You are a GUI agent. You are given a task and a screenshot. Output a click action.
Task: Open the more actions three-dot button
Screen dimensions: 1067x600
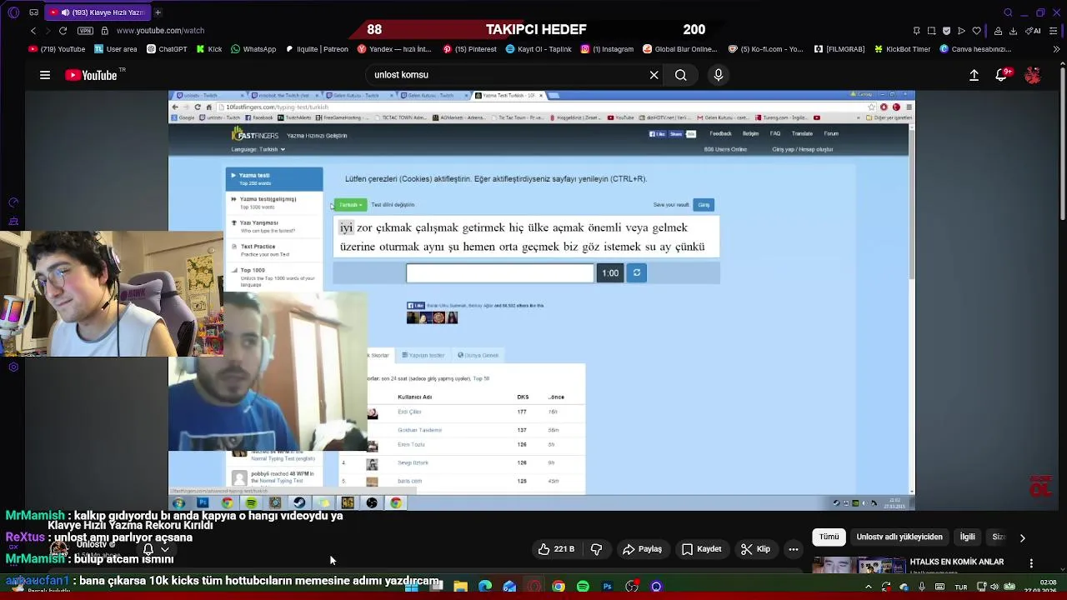pyautogui.click(x=794, y=549)
